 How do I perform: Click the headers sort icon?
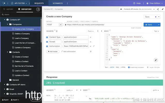pyautogui.click(x=57, y=31)
